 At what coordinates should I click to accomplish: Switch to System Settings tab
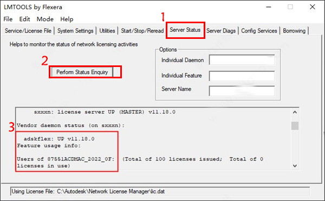(x=75, y=31)
